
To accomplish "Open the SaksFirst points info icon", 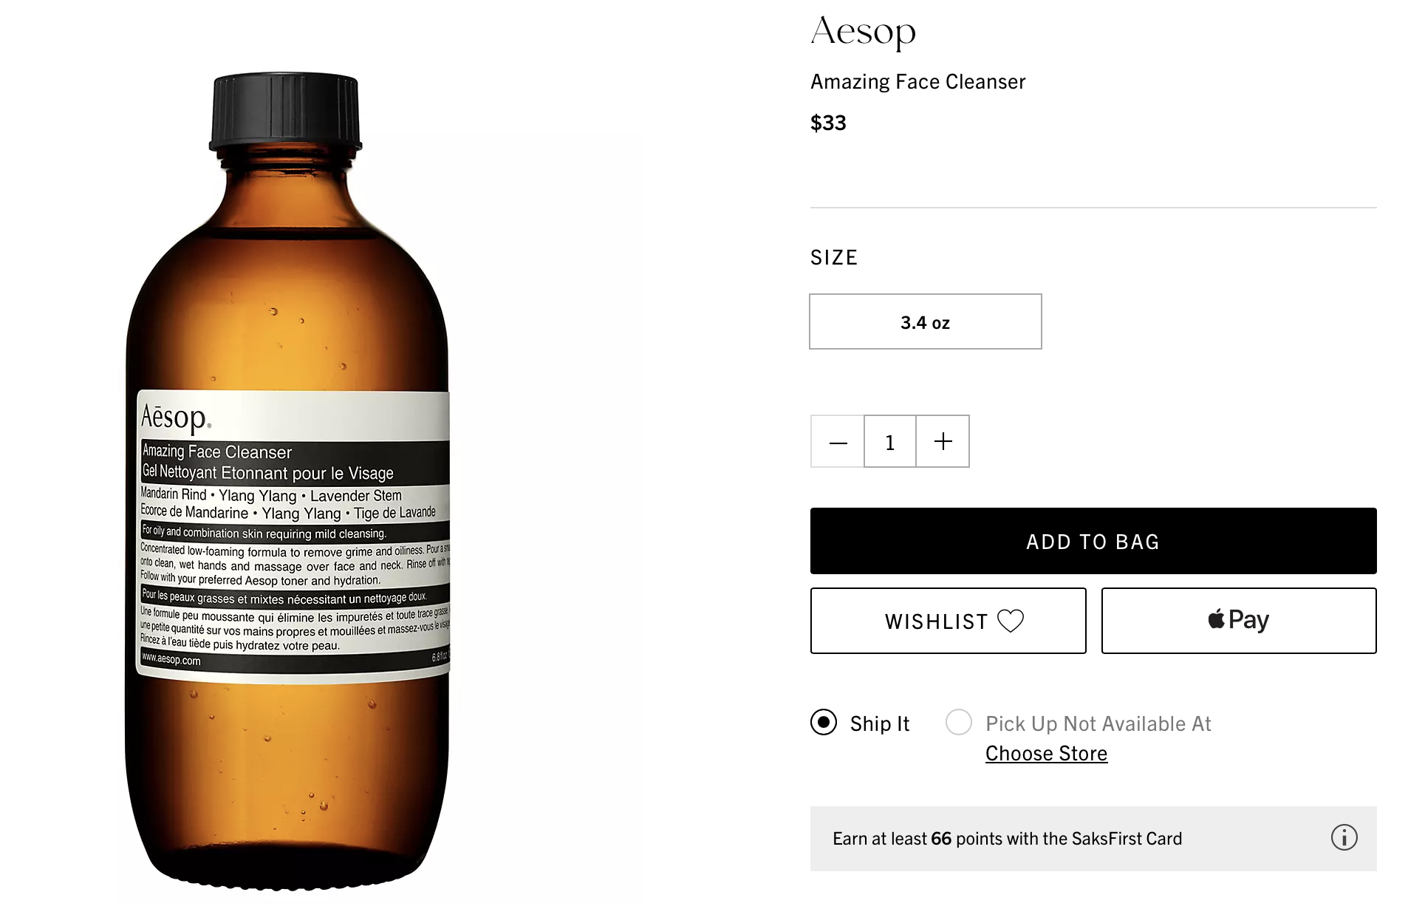I will [x=1344, y=838].
